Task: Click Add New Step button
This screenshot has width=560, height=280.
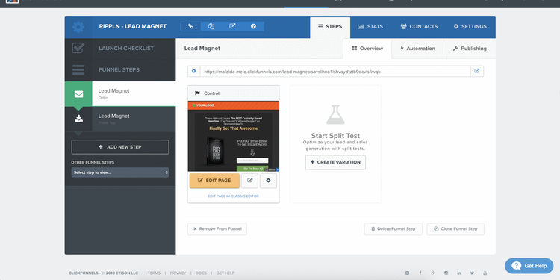Action: [120, 147]
